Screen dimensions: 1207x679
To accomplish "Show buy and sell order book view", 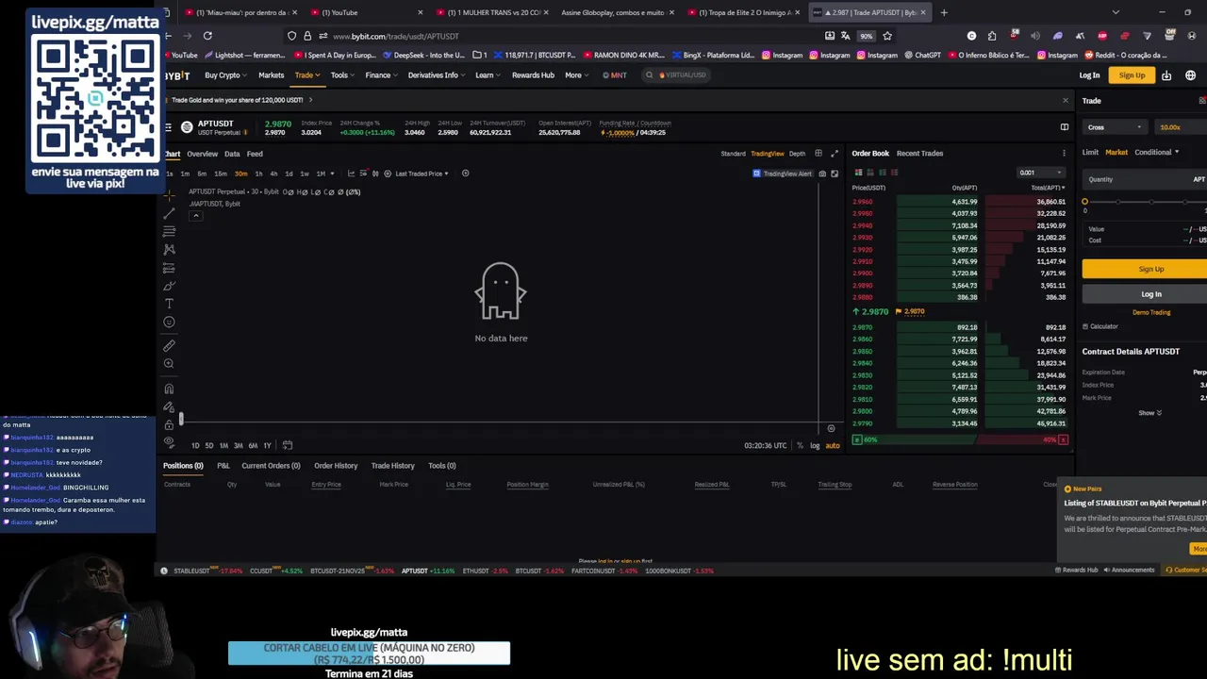I will [858, 173].
